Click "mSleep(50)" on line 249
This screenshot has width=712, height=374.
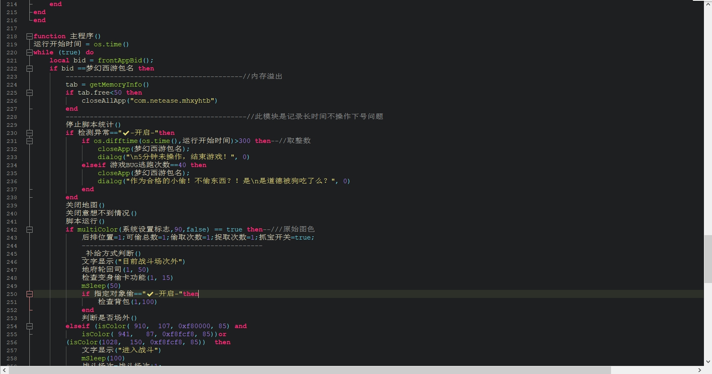point(101,286)
